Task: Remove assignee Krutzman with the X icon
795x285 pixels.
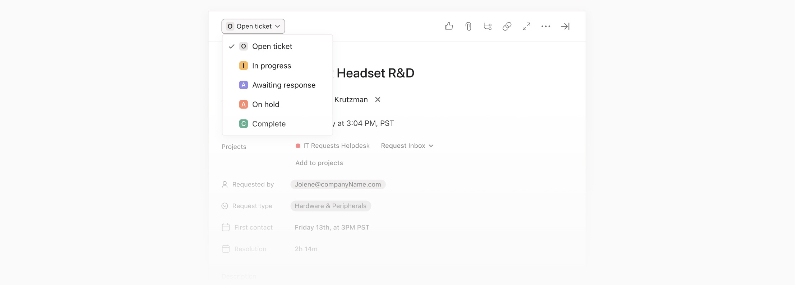Action: click(378, 99)
